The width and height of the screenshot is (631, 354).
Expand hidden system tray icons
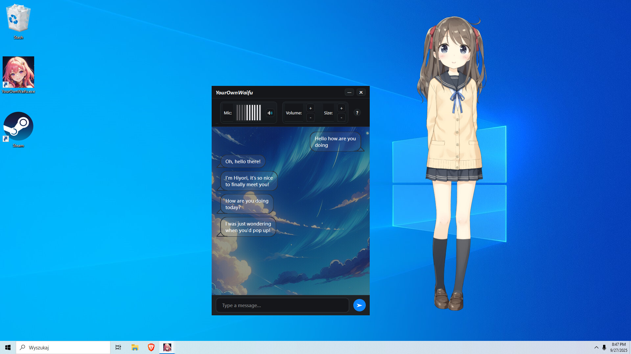(596, 347)
